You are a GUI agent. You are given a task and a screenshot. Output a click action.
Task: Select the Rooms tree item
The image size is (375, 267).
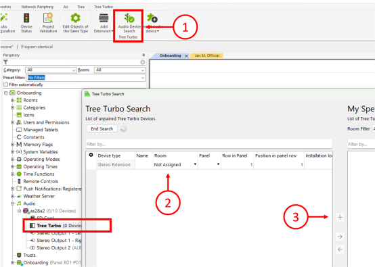pos(30,100)
